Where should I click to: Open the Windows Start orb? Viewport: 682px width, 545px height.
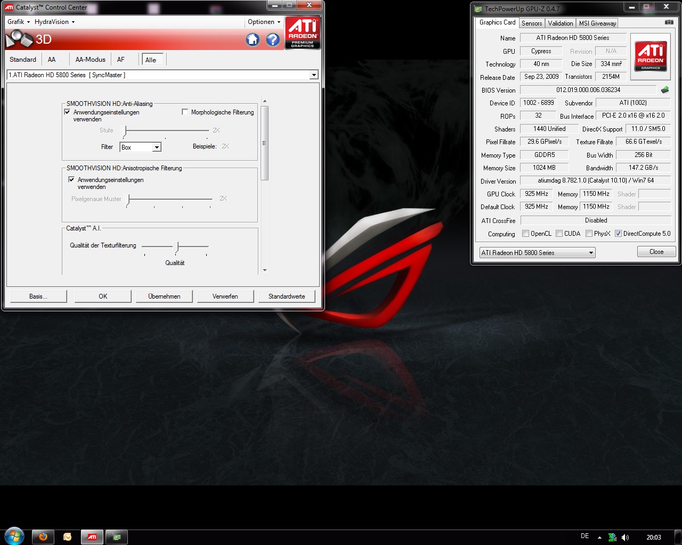14,536
